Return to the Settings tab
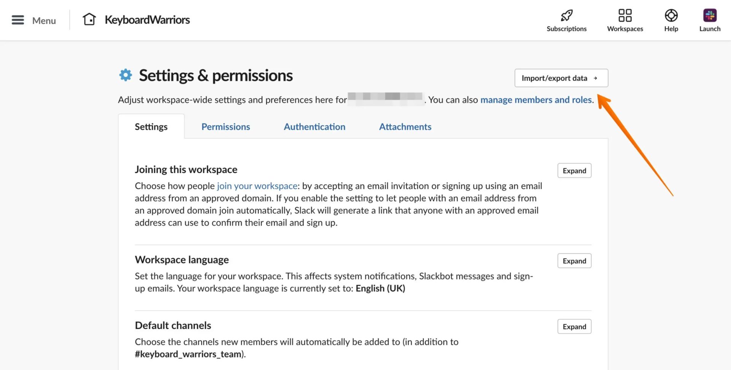731x370 pixels. click(x=151, y=126)
